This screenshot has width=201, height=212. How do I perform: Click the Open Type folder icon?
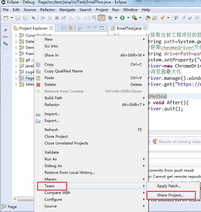tap(155, 18)
